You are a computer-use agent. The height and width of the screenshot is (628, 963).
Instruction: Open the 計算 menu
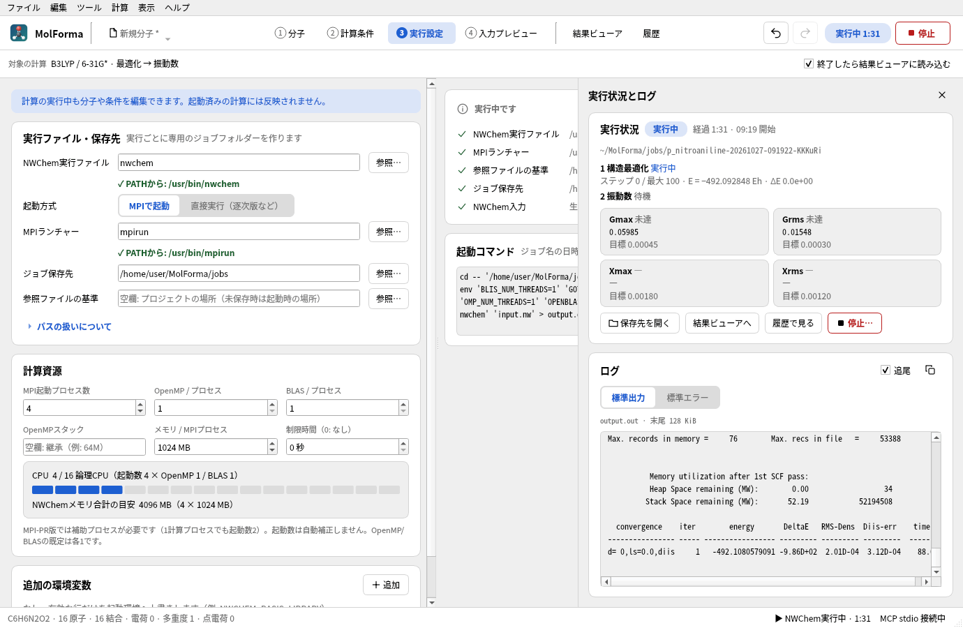click(120, 8)
